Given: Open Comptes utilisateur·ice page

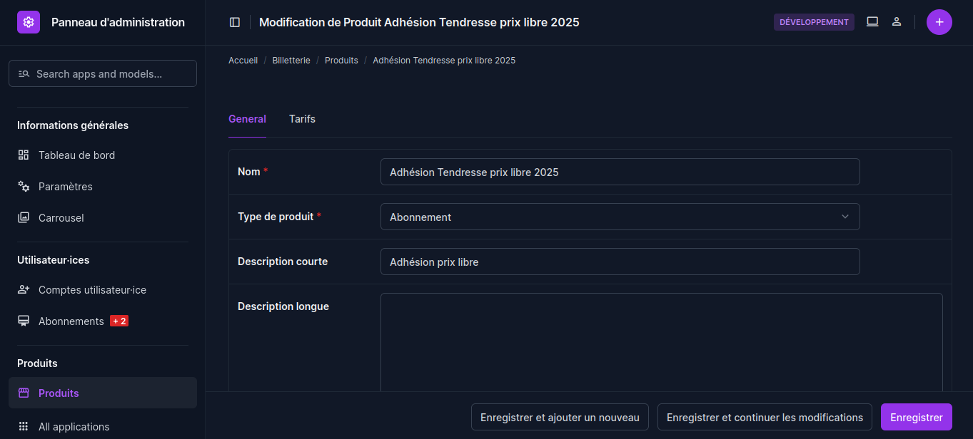Looking at the screenshot, I should click(x=92, y=290).
